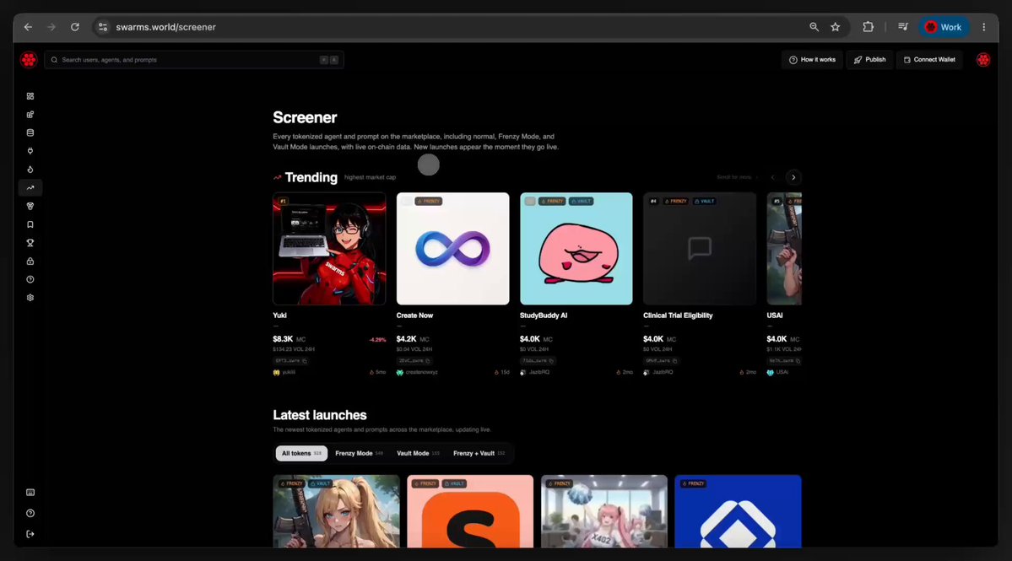Open the browser extensions puzzle icon
The image size is (1012, 561).
pos(868,27)
